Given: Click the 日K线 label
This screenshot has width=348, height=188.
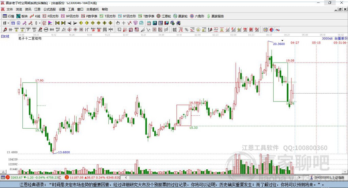Looking at the screenshot, I should tap(5, 36).
